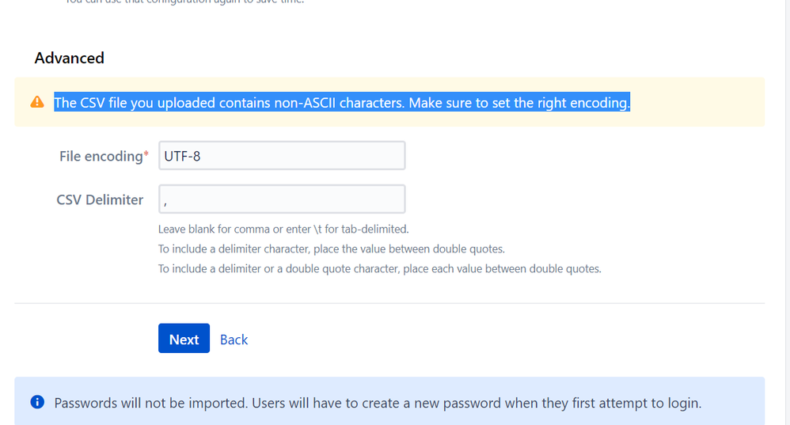This screenshot has width=790, height=425.
Task: Click the Next button
Action: [184, 339]
